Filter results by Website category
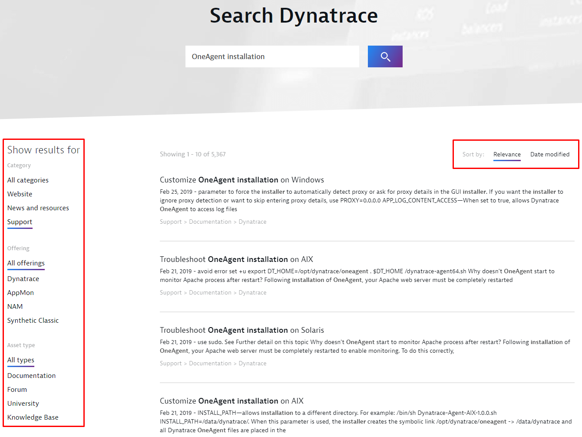 20,194
